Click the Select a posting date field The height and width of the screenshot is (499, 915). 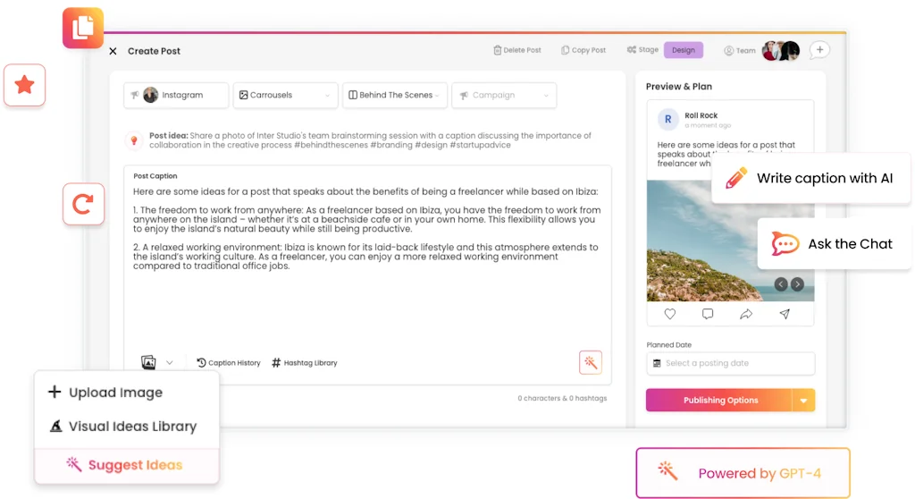click(x=730, y=363)
